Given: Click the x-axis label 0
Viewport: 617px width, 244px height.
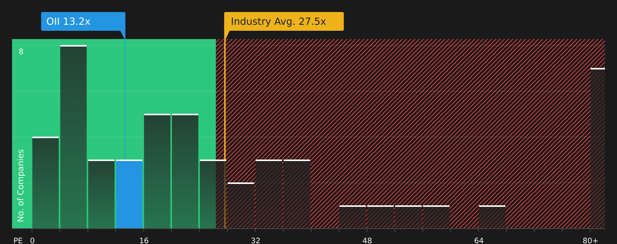Looking at the screenshot, I should [x=32, y=241].
